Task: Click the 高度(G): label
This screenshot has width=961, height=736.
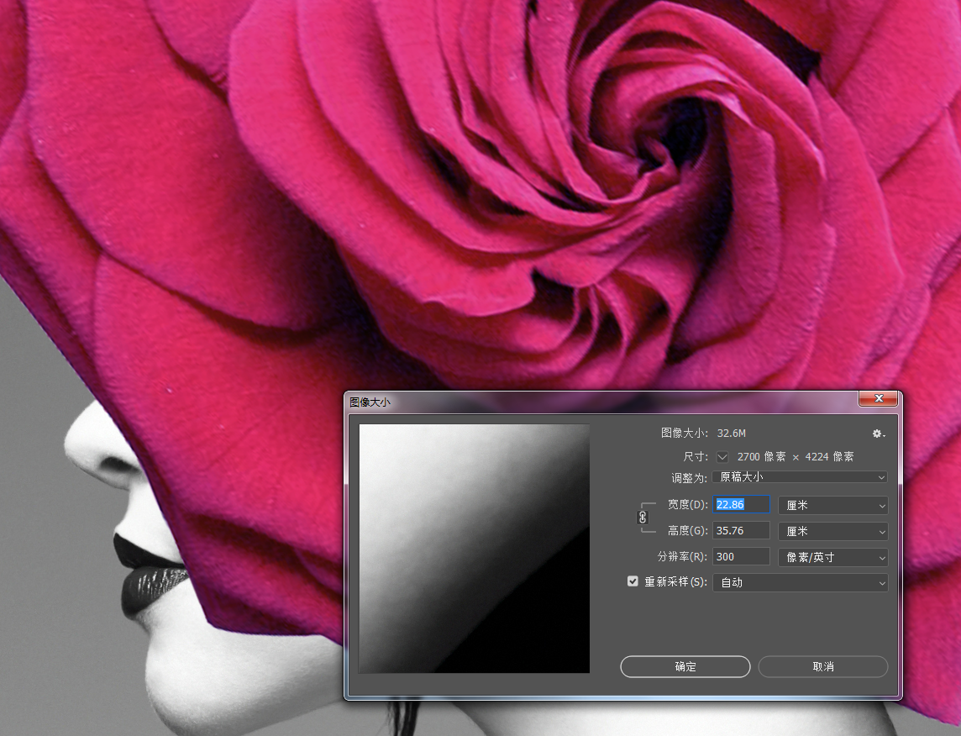Action: pyautogui.click(x=688, y=531)
